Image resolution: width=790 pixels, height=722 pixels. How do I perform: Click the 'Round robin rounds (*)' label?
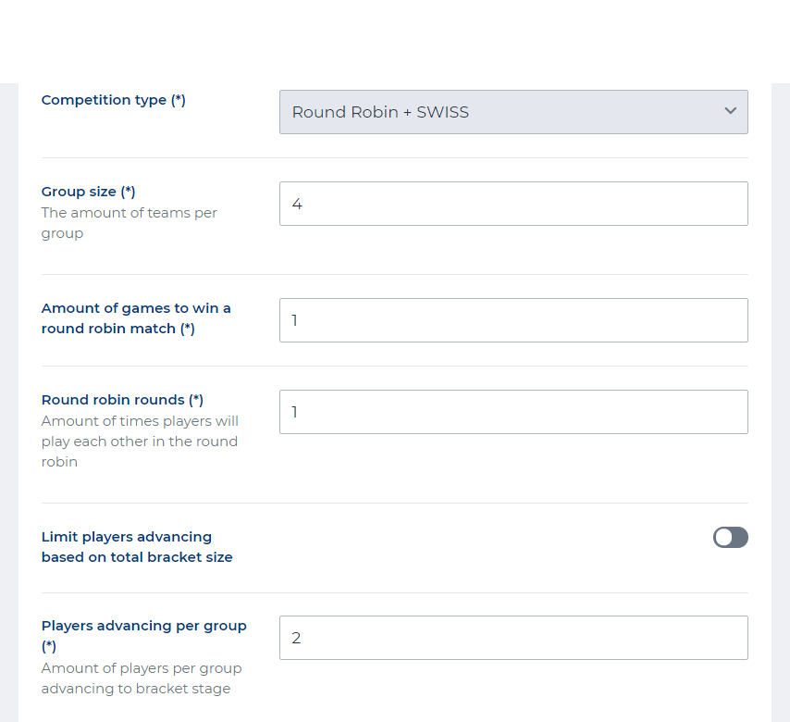122,400
